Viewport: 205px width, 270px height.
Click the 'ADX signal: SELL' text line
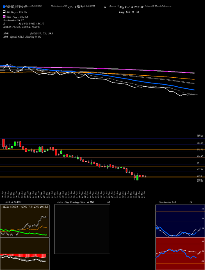(22, 37)
